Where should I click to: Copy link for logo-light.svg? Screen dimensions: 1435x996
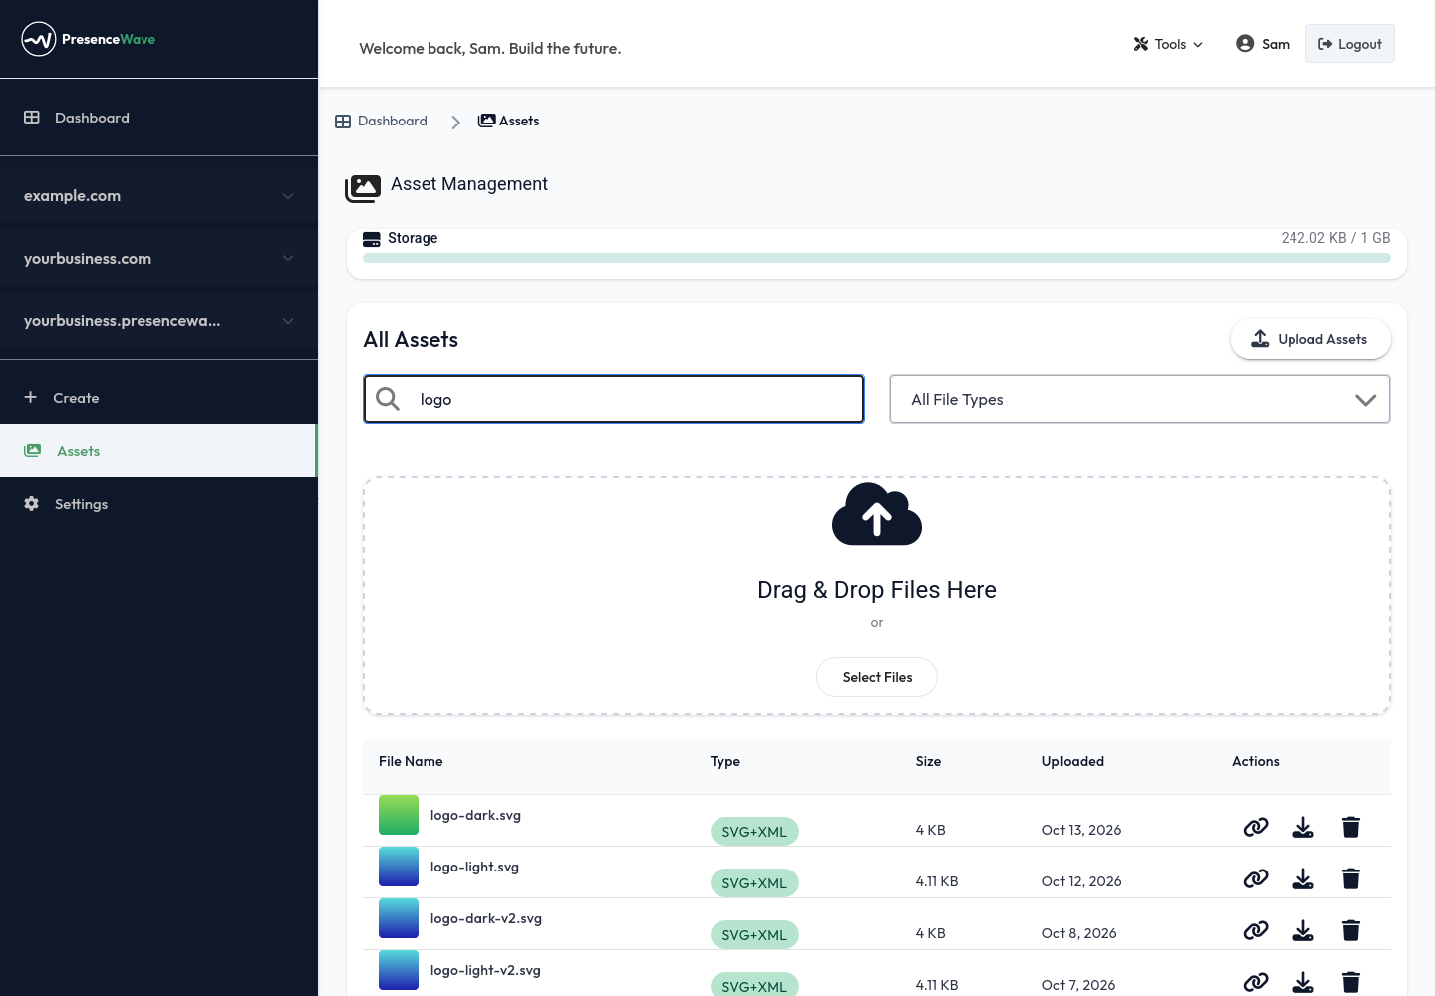(x=1256, y=878)
